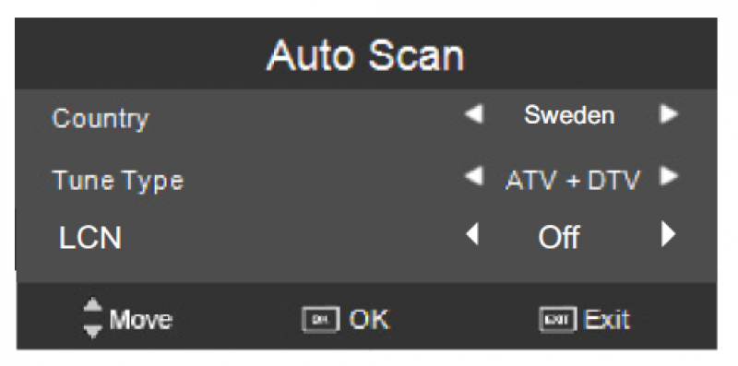
Task: Click the Exit text button
Action: click(607, 320)
